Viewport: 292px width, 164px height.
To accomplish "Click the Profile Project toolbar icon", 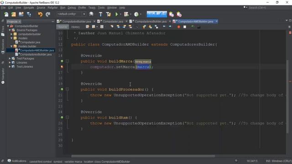I will point(136,14).
